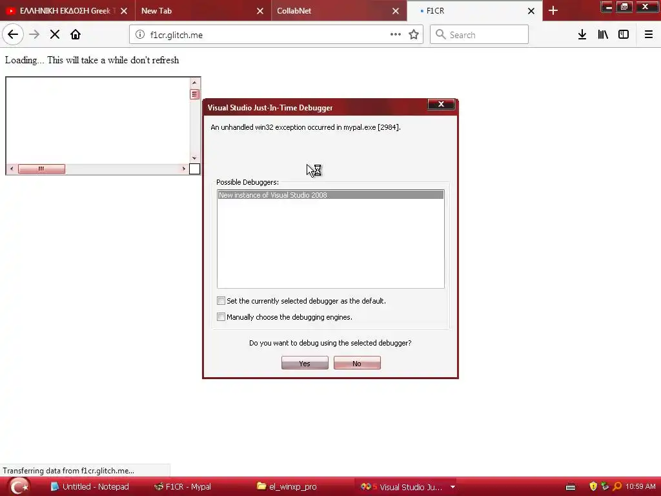Image resolution: width=661 pixels, height=496 pixels.
Task: Switch to F1CR - Mypal taskbar item
Action: pyautogui.click(x=183, y=487)
